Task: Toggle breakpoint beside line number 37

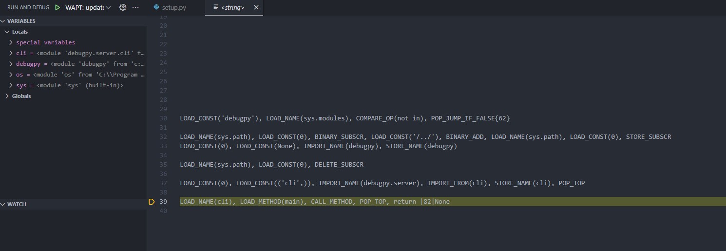Action: [x=152, y=183]
